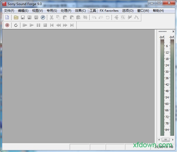Create a new file with New icon
The height and width of the screenshot is (152, 177).
click(7, 17)
